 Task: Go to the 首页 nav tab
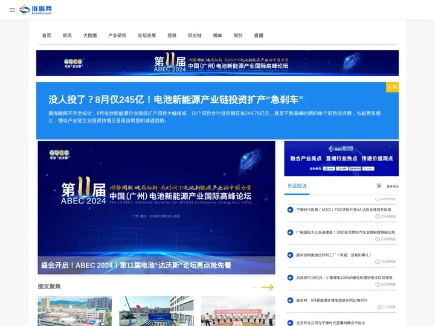(47, 36)
